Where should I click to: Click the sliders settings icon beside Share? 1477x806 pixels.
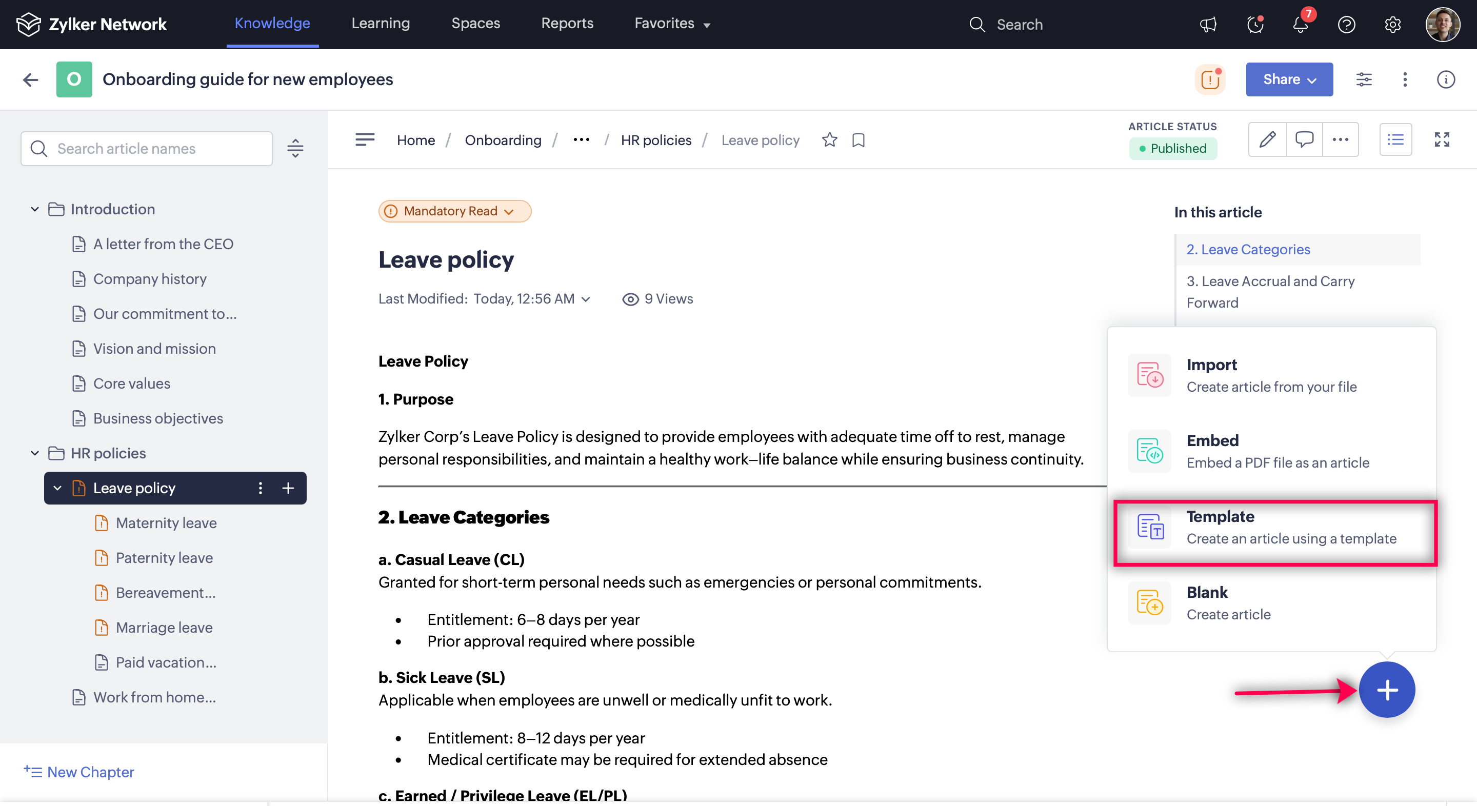(1364, 79)
